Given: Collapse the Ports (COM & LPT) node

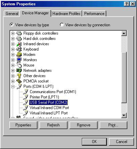Looking at the screenshot, I should 13,86.
